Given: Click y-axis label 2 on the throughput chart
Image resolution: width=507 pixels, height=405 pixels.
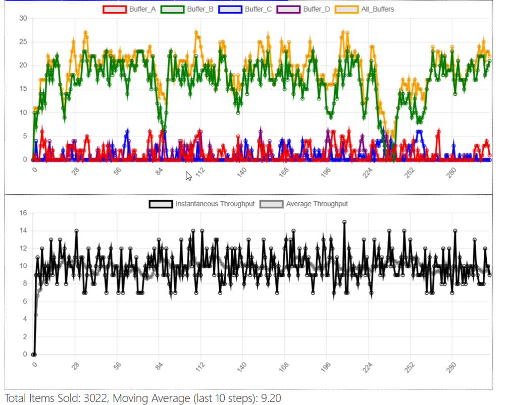Looking at the screenshot, I should (x=25, y=337).
